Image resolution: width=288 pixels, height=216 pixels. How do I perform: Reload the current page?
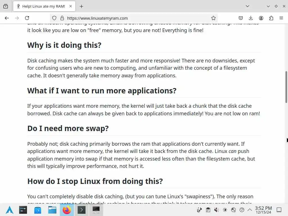point(27,18)
